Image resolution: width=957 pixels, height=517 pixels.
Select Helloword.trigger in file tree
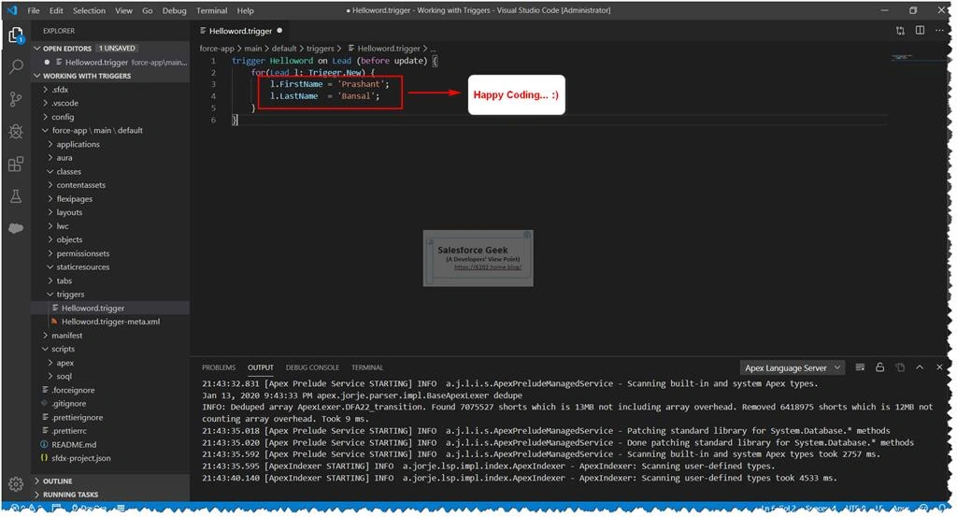110,309
